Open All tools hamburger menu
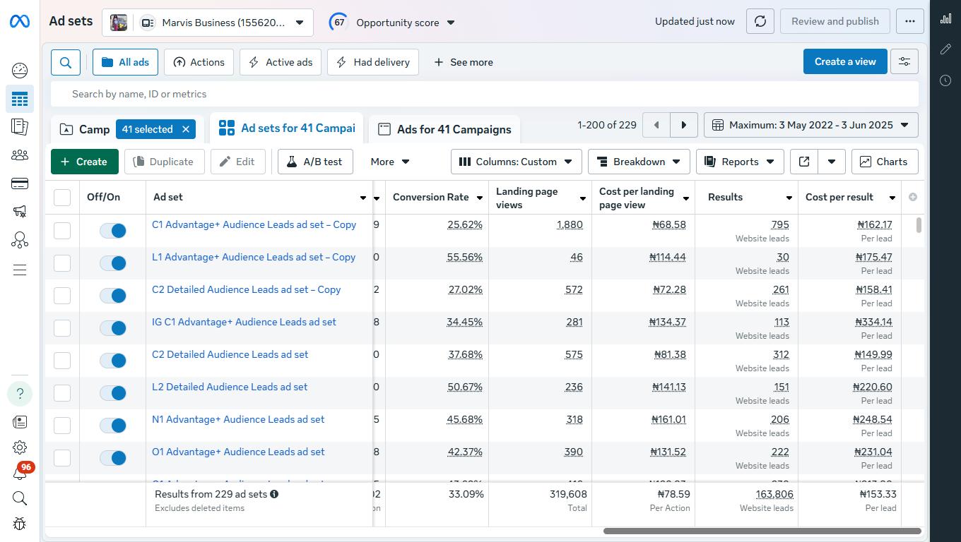Screen dimensions: 961x542 20,270
